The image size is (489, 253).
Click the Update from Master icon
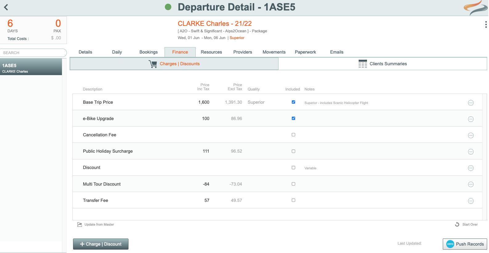[x=79, y=224]
